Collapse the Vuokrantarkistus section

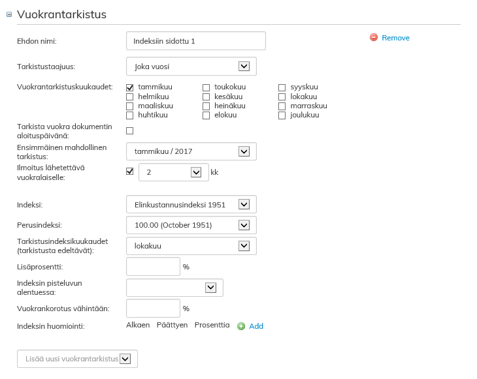pyautogui.click(x=9, y=14)
